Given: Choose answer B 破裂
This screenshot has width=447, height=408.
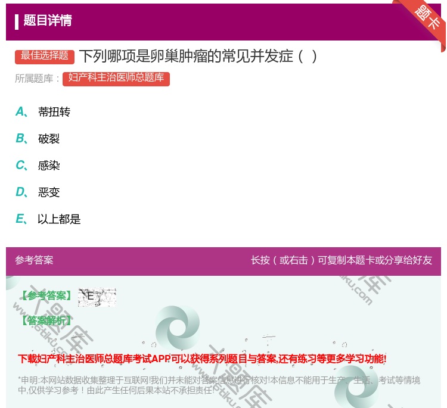Looking at the screenshot, I should tap(48, 139).
